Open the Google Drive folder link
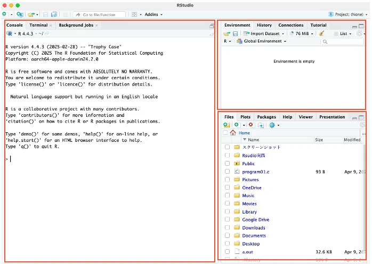Image resolution: width=372 pixels, height=264 pixels. (255, 220)
